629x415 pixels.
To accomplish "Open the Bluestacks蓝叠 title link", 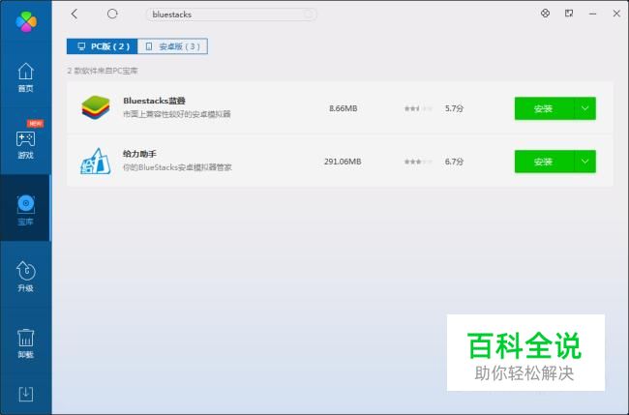I will [155, 101].
